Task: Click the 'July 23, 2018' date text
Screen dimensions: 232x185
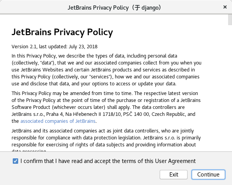Action: click(83, 47)
